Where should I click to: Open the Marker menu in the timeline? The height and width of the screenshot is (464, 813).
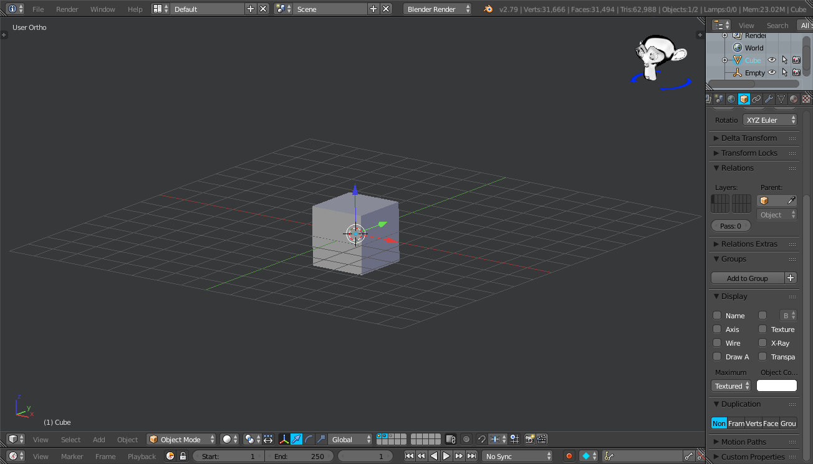pyautogui.click(x=72, y=457)
